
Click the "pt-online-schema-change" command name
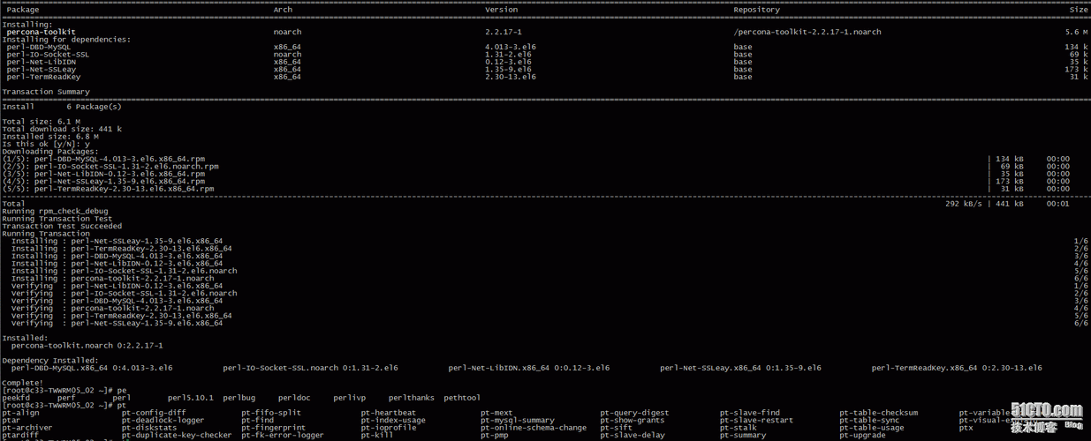[x=534, y=428]
